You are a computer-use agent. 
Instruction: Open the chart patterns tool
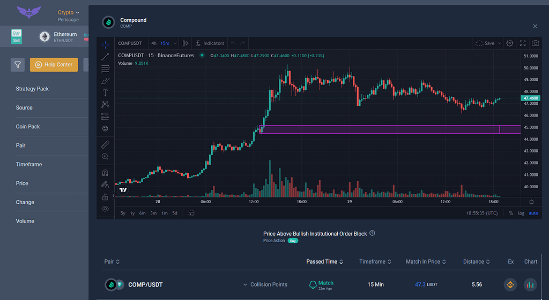click(105, 104)
